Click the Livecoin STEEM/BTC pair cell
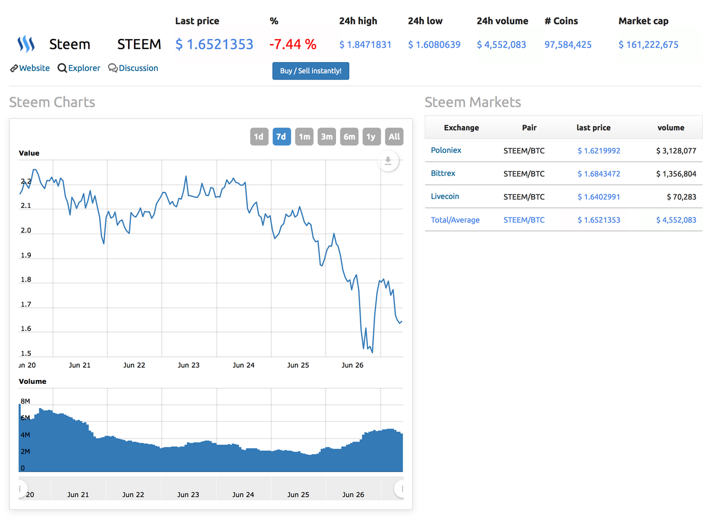Screen dimensions: 704x524 click(x=524, y=197)
